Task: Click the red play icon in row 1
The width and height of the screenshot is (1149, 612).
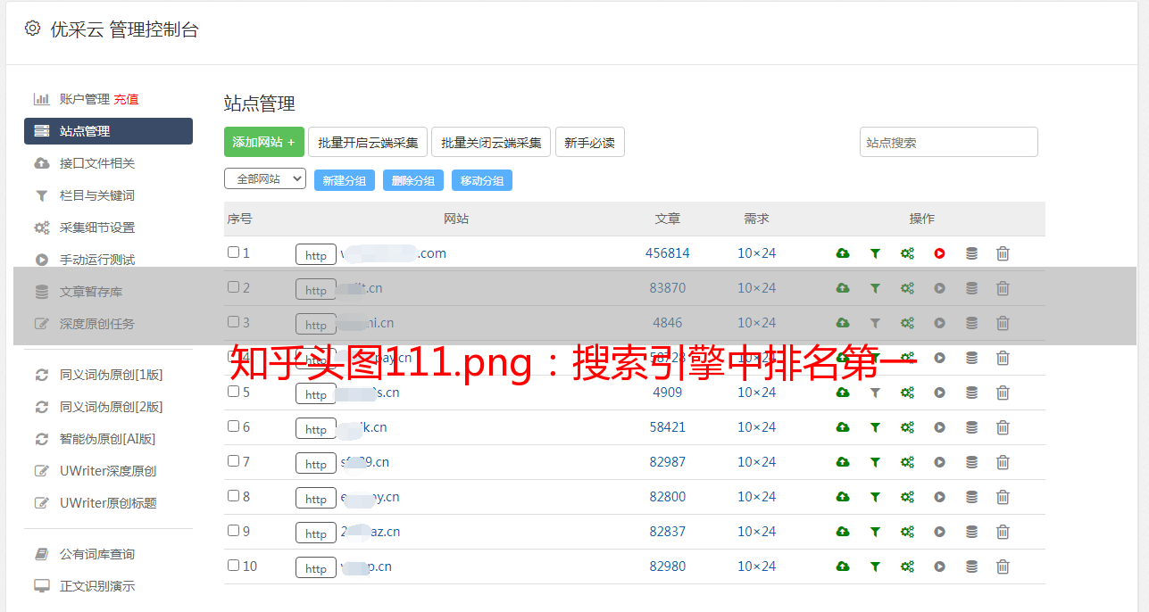Action: (x=939, y=253)
